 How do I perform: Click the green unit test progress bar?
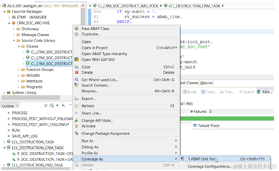point(227,118)
